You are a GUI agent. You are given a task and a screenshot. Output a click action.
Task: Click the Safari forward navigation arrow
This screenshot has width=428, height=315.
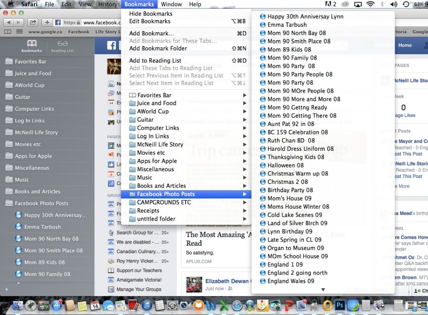18,23
